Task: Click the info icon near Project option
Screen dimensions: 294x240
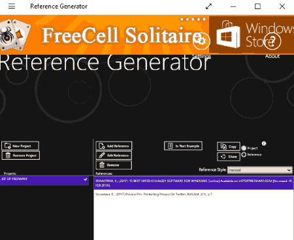Action: 264,143
